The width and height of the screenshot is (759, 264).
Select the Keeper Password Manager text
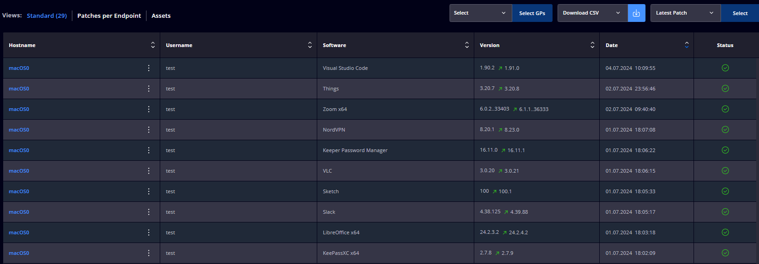click(x=355, y=150)
